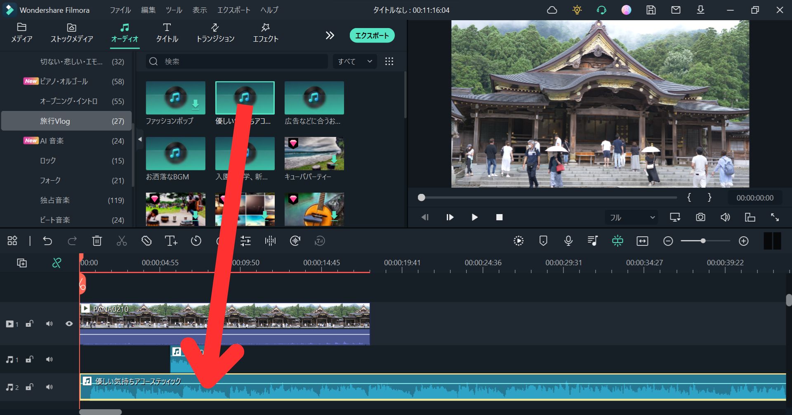Hide video track 1 with the eye icon
The height and width of the screenshot is (415, 792).
click(69, 323)
